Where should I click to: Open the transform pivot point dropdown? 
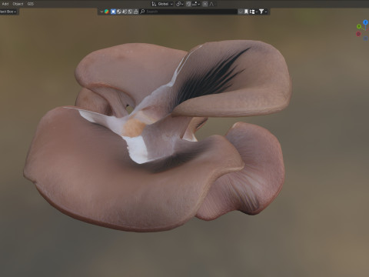click(179, 4)
